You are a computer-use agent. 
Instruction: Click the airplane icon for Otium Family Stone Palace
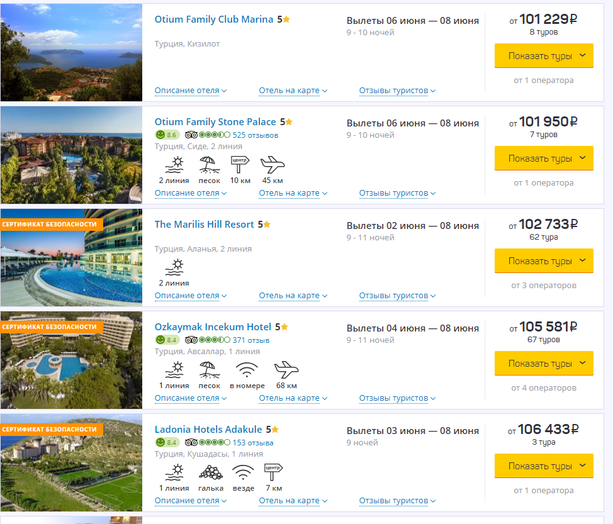[x=273, y=165]
